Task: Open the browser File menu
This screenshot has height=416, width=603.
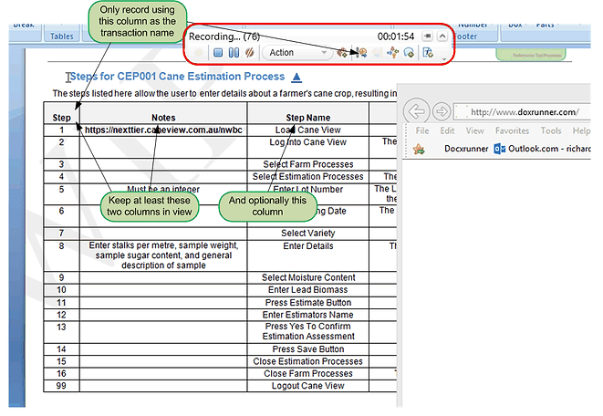Action: pos(422,130)
